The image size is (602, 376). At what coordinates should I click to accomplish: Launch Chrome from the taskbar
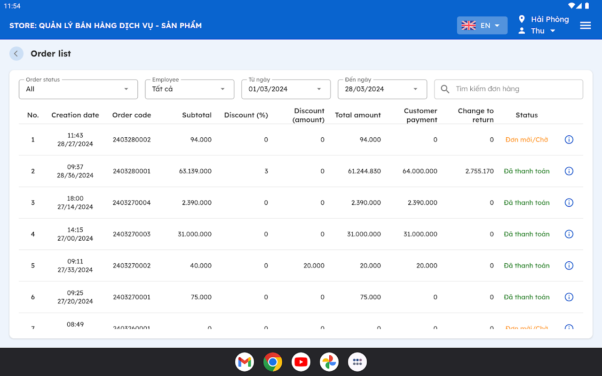tap(273, 362)
